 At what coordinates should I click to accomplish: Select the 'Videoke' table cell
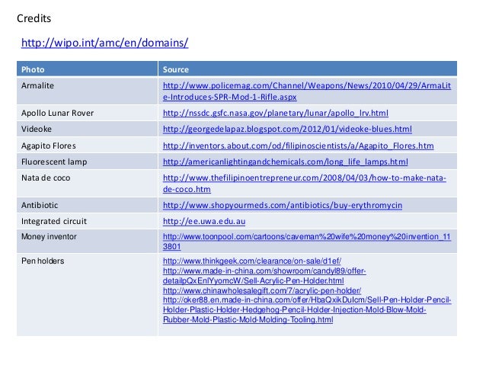[x=87, y=129]
